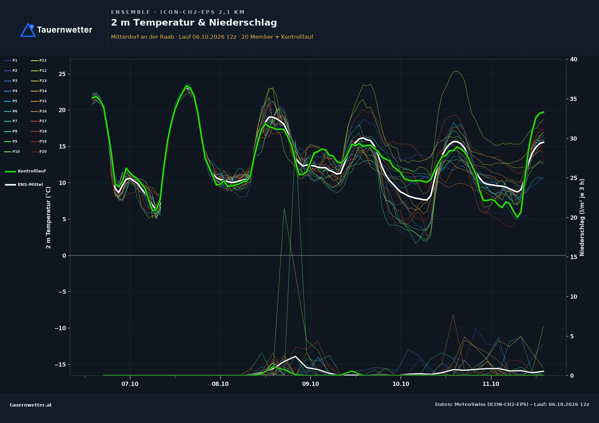Select the P7 legend entry

point(11,121)
